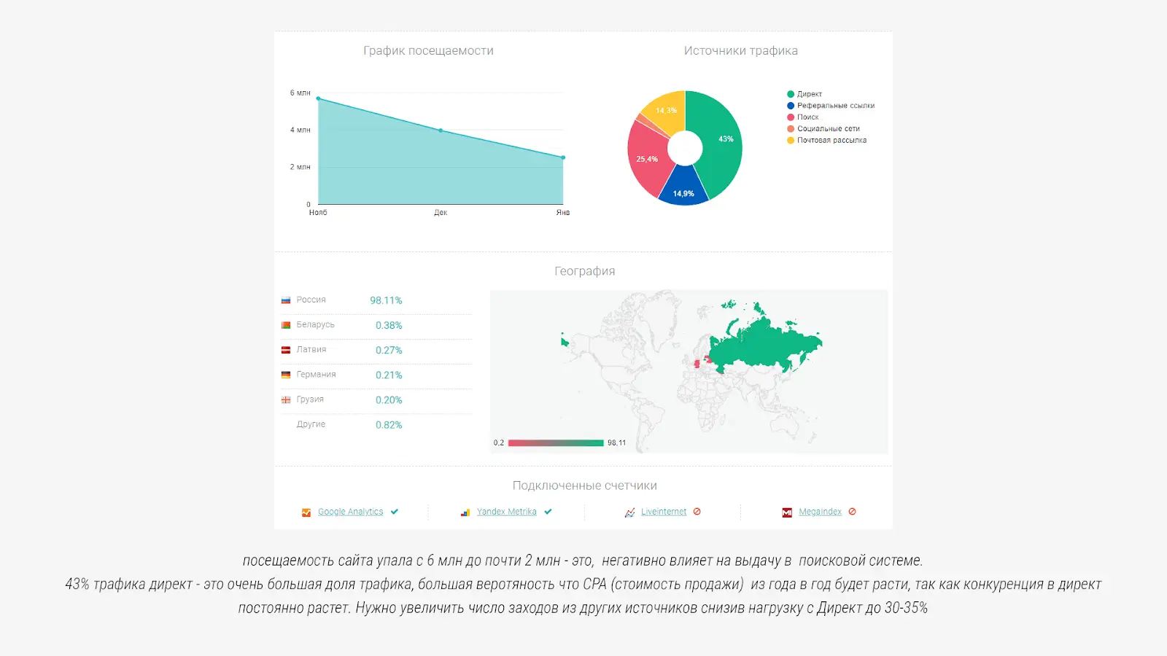Click the 98,11 map scale maximum label
This screenshot has height=656, width=1167.
tap(616, 443)
